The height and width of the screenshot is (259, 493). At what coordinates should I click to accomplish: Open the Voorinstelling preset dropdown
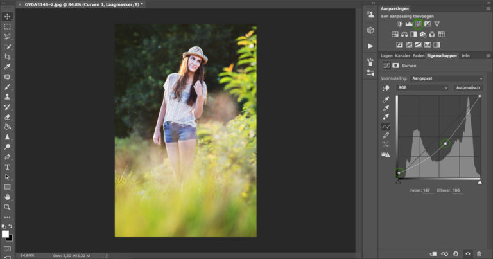coord(447,77)
